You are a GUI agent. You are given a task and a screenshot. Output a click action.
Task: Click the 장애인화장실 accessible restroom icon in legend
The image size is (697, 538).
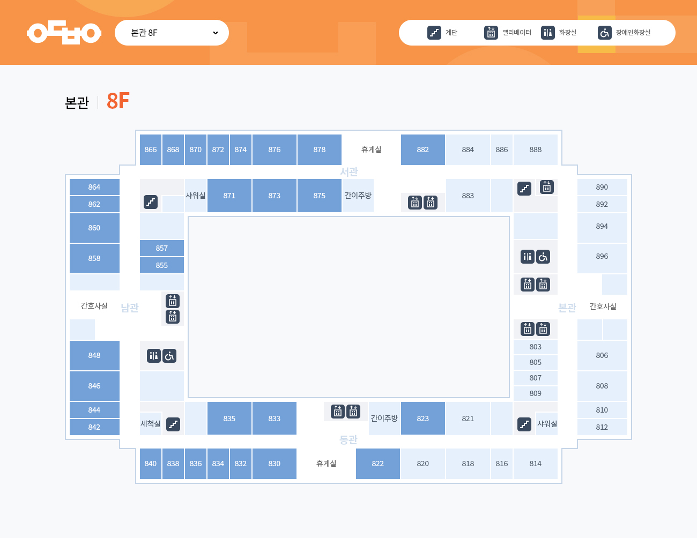point(605,33)
